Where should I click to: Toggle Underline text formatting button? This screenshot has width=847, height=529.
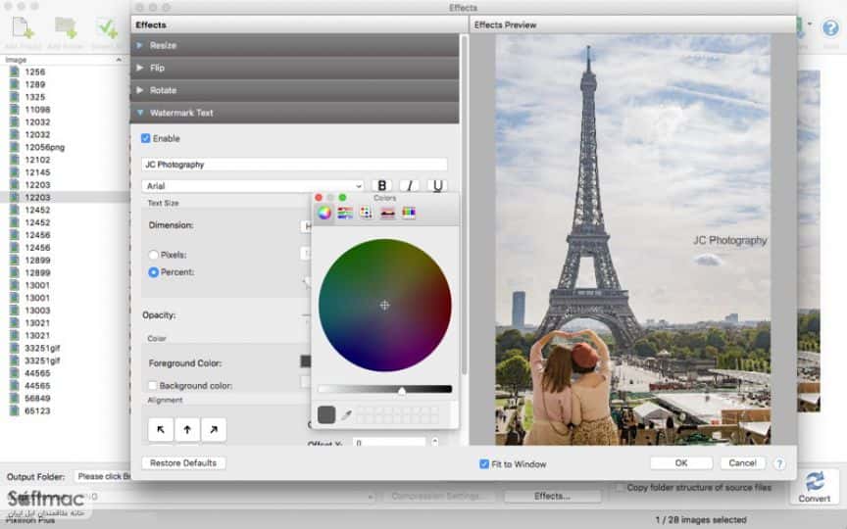pyautogui.click(x=437, y=186)
